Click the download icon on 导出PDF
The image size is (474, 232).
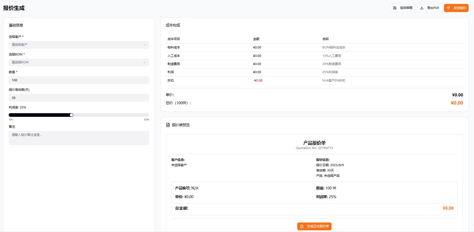point(422,8)
